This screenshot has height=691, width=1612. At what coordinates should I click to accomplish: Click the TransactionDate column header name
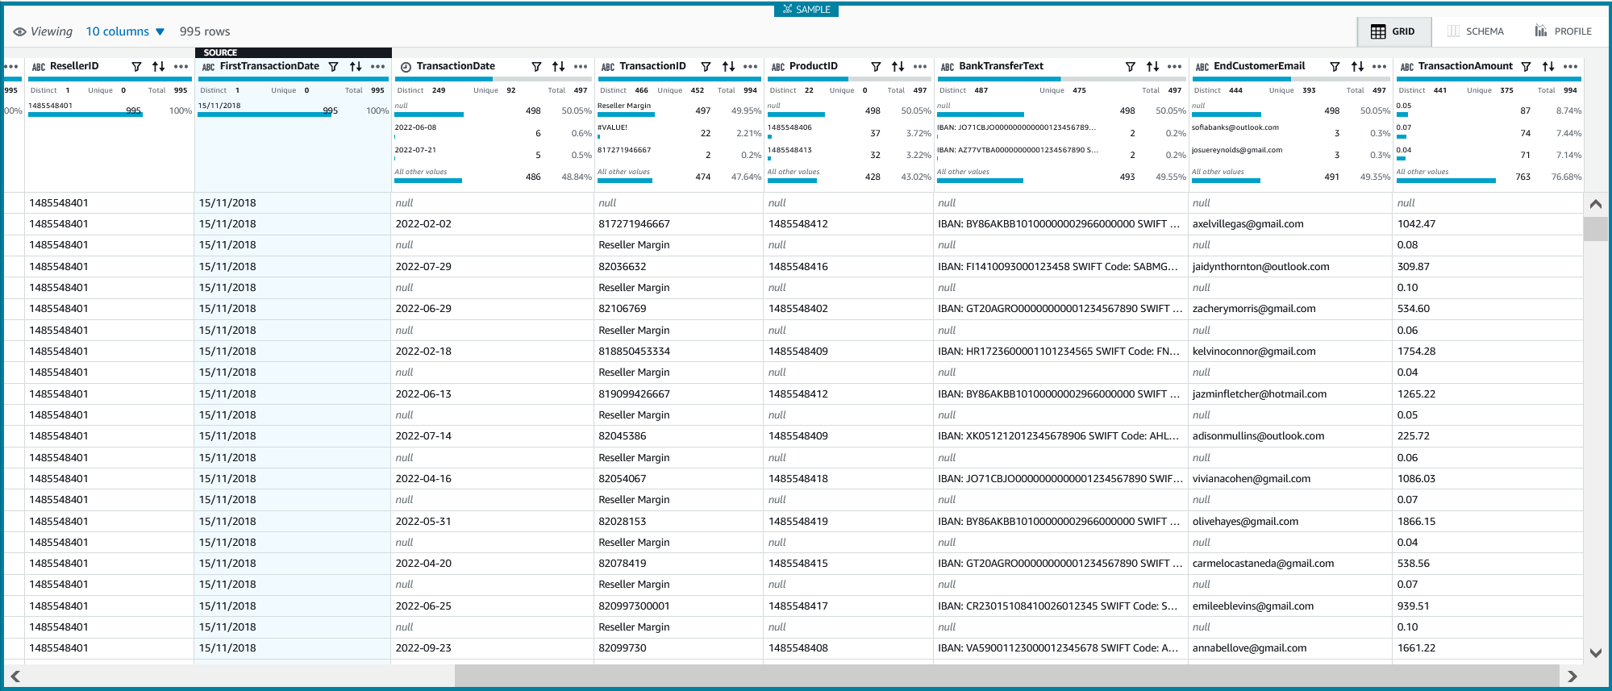point(456,66)
